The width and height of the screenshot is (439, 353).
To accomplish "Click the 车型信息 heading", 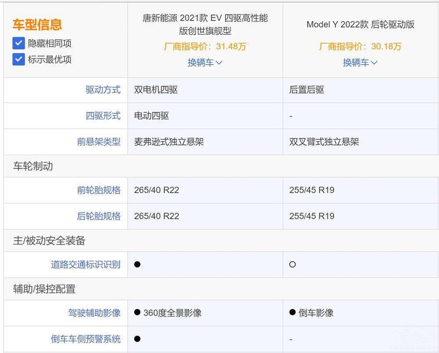I will tap(37, 25).
